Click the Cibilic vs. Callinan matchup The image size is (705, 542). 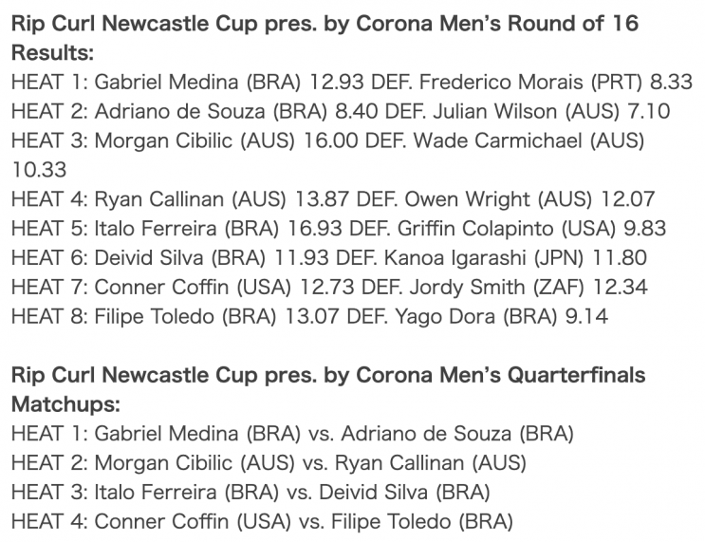(x=269, y=463)
